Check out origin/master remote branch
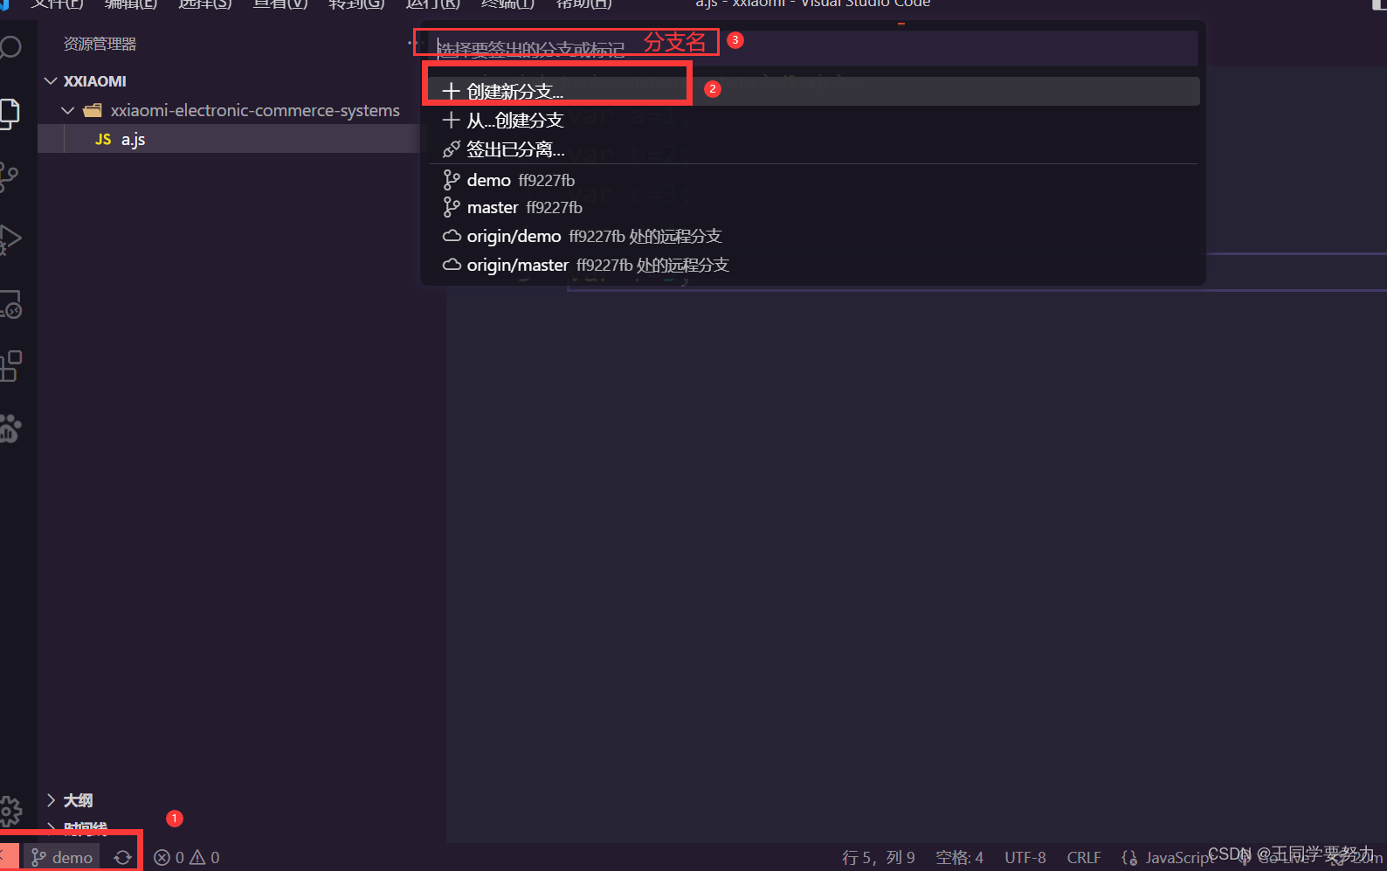The image size is (1387, 871). 814,265
